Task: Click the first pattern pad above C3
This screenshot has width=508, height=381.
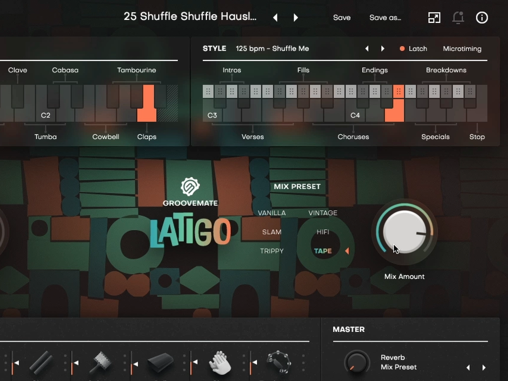Action: point(208,92)
